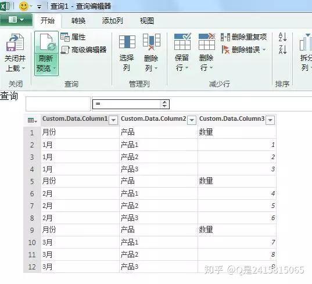
Task: Open query 属性 properties
Action: click(x=73, y=37)
